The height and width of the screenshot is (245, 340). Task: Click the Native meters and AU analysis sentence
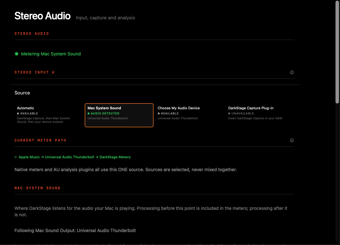pyautogui.click(x=126, y=170)
